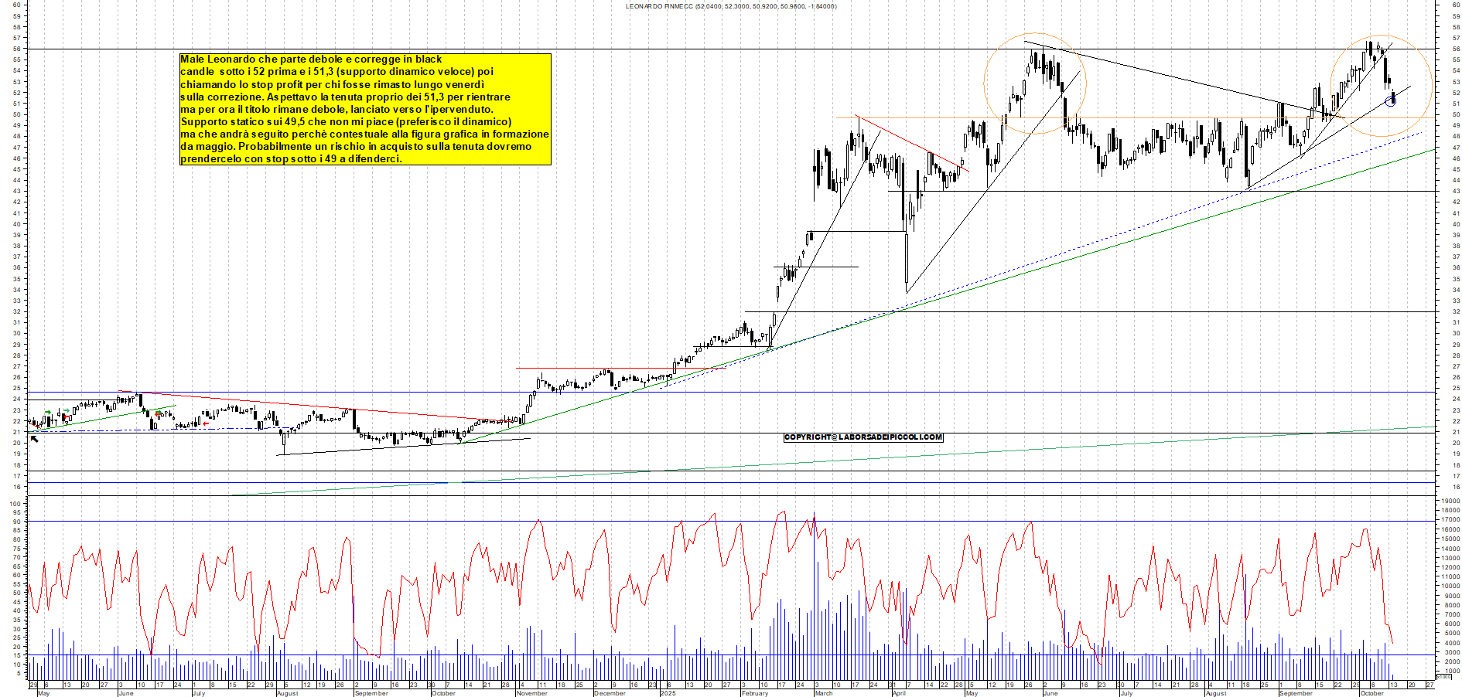The height and width of the screenshot is (697, 1462).
Task: Click the LEONARDO FINMECC chart title
Action: click(x=731, y=6)
